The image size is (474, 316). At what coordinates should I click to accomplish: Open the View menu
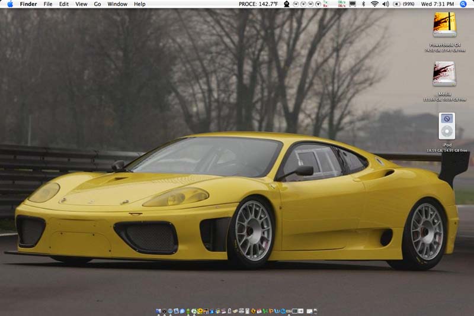[81, 4]
